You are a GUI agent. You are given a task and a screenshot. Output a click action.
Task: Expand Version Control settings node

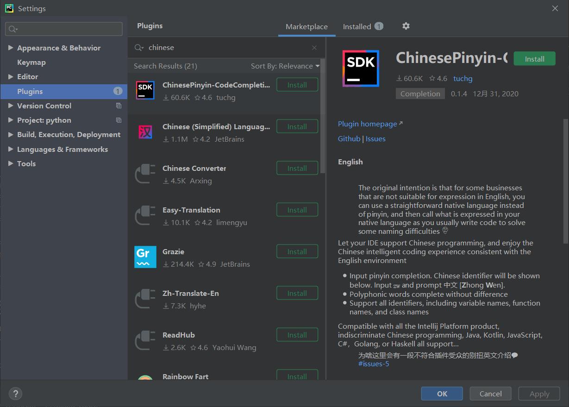click(11, 106)
